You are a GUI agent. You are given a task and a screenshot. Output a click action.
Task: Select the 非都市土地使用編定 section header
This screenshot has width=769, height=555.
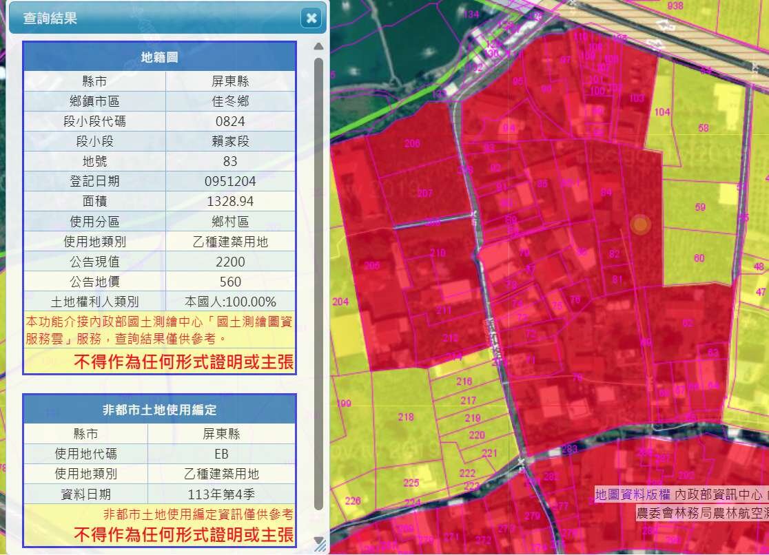(159, 410)
